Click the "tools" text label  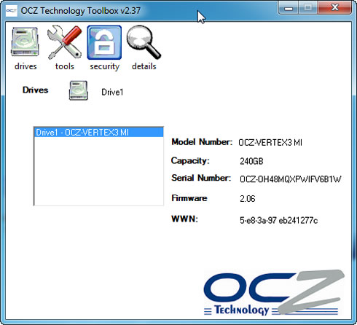65,66
